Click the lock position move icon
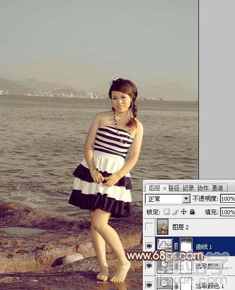 (x=183, y=212)
